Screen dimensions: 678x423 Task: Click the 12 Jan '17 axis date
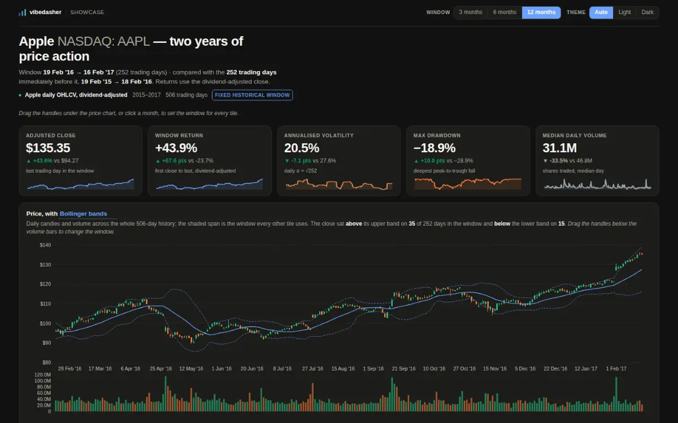tap(586, 368)
